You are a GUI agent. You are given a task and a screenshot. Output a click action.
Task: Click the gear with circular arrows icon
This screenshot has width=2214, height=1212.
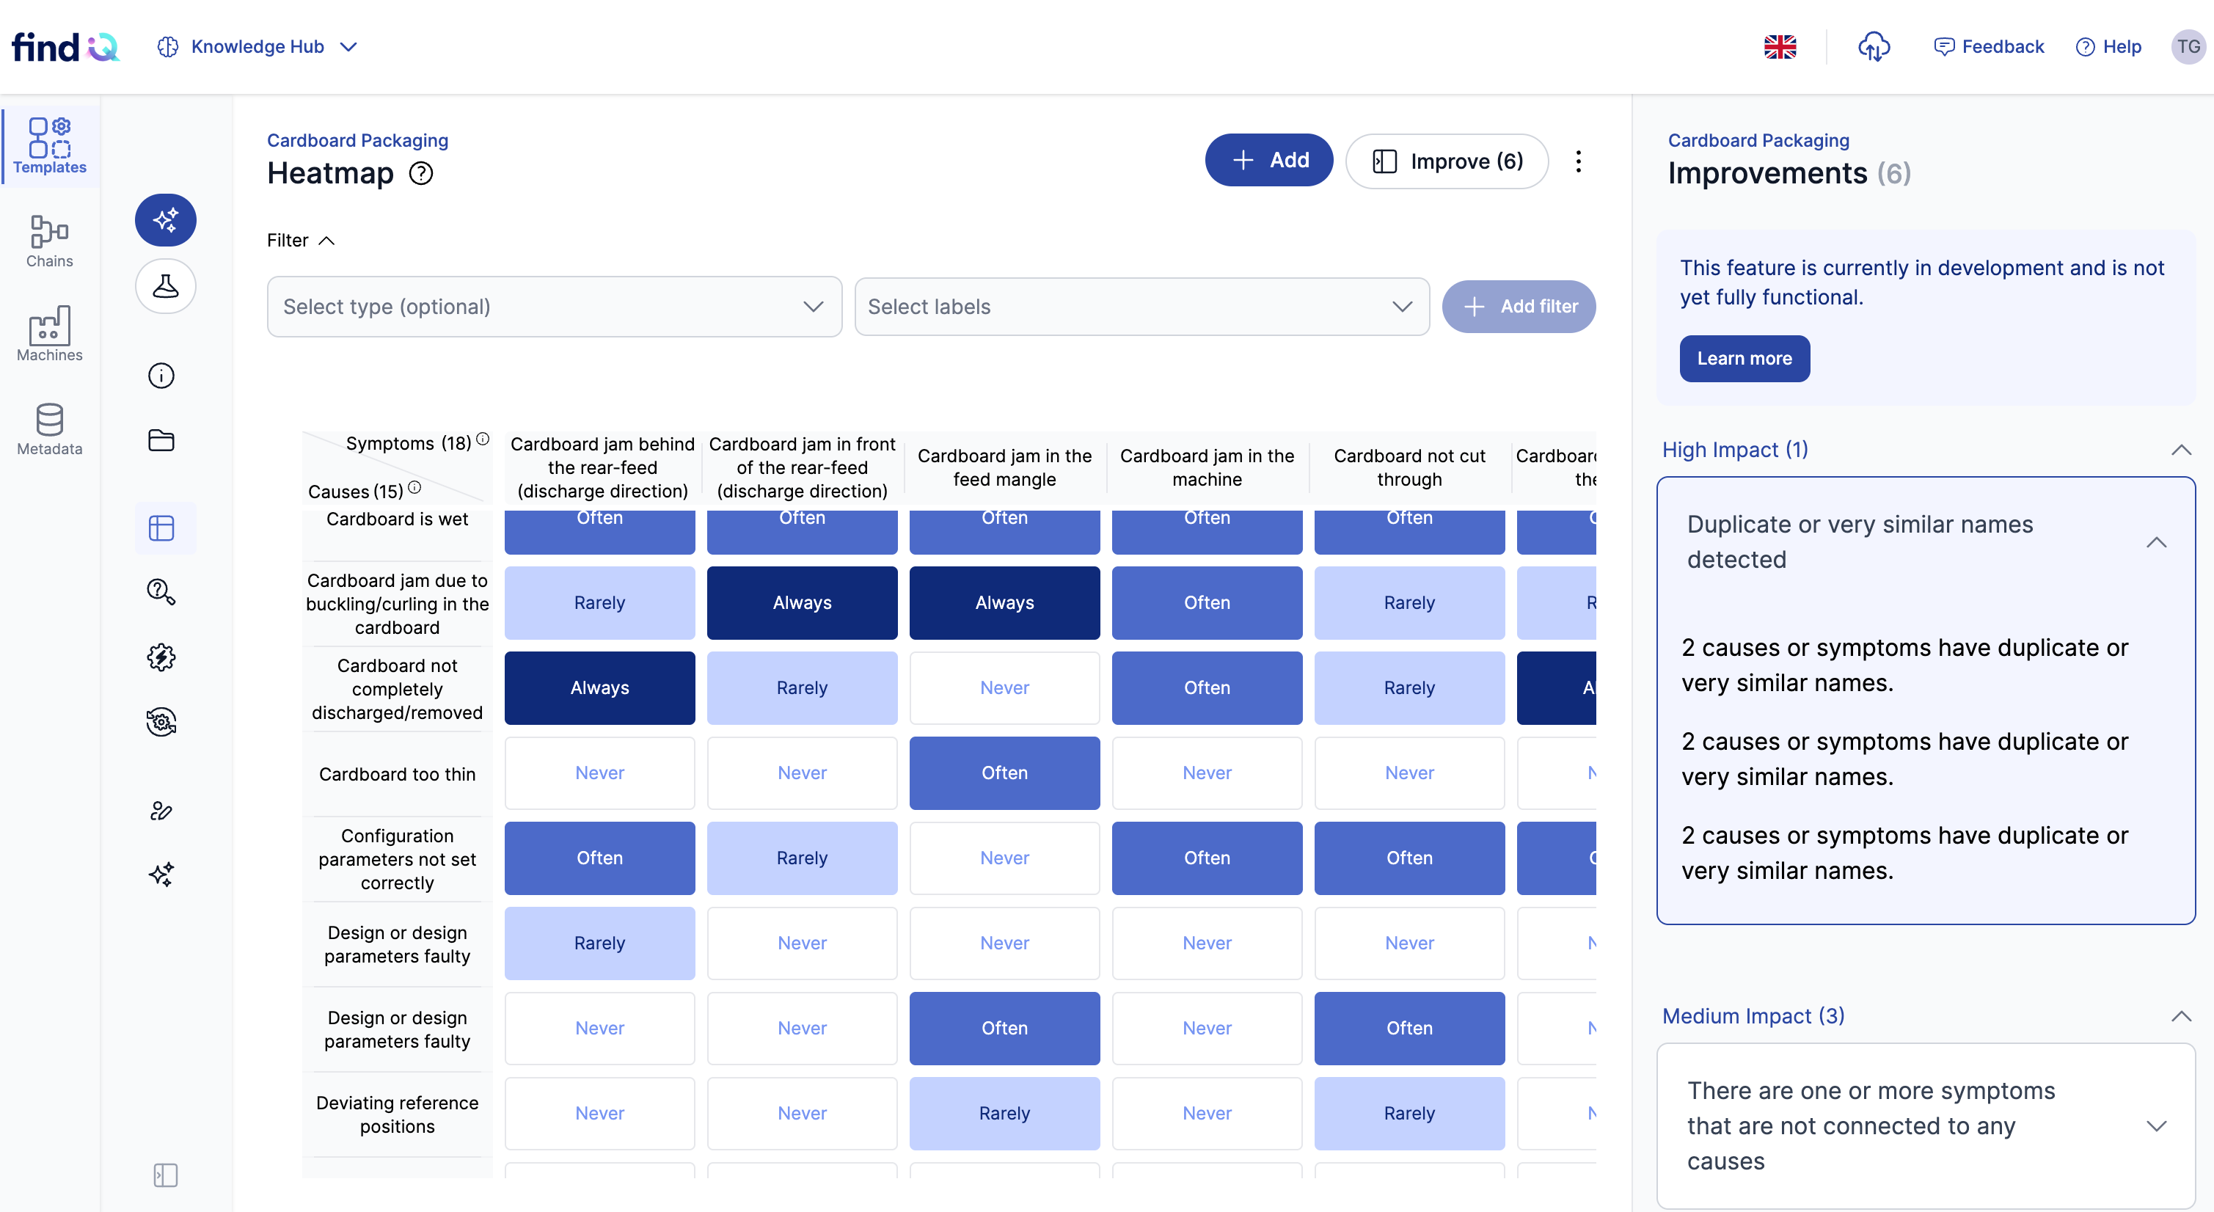click(161, 722)
